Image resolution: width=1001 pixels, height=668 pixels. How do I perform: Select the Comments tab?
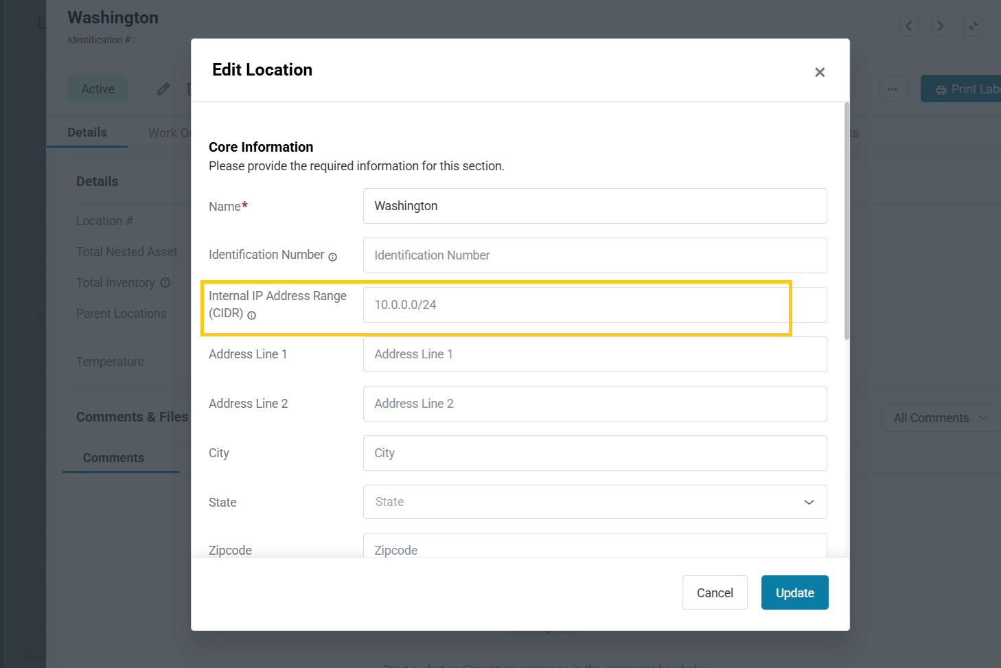114,458
